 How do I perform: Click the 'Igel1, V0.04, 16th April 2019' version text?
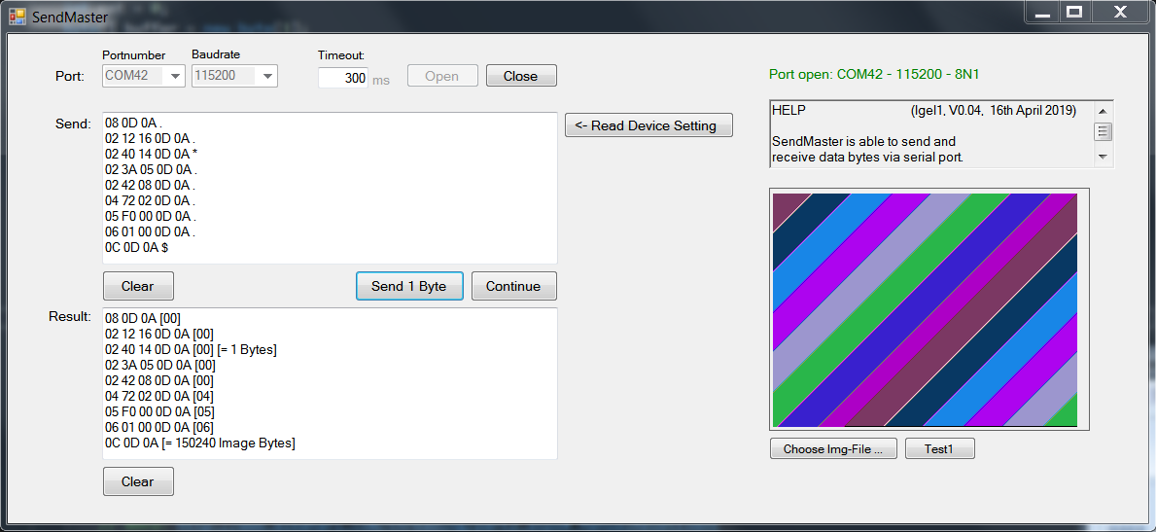pyautogui.click(x=993, y=111)
